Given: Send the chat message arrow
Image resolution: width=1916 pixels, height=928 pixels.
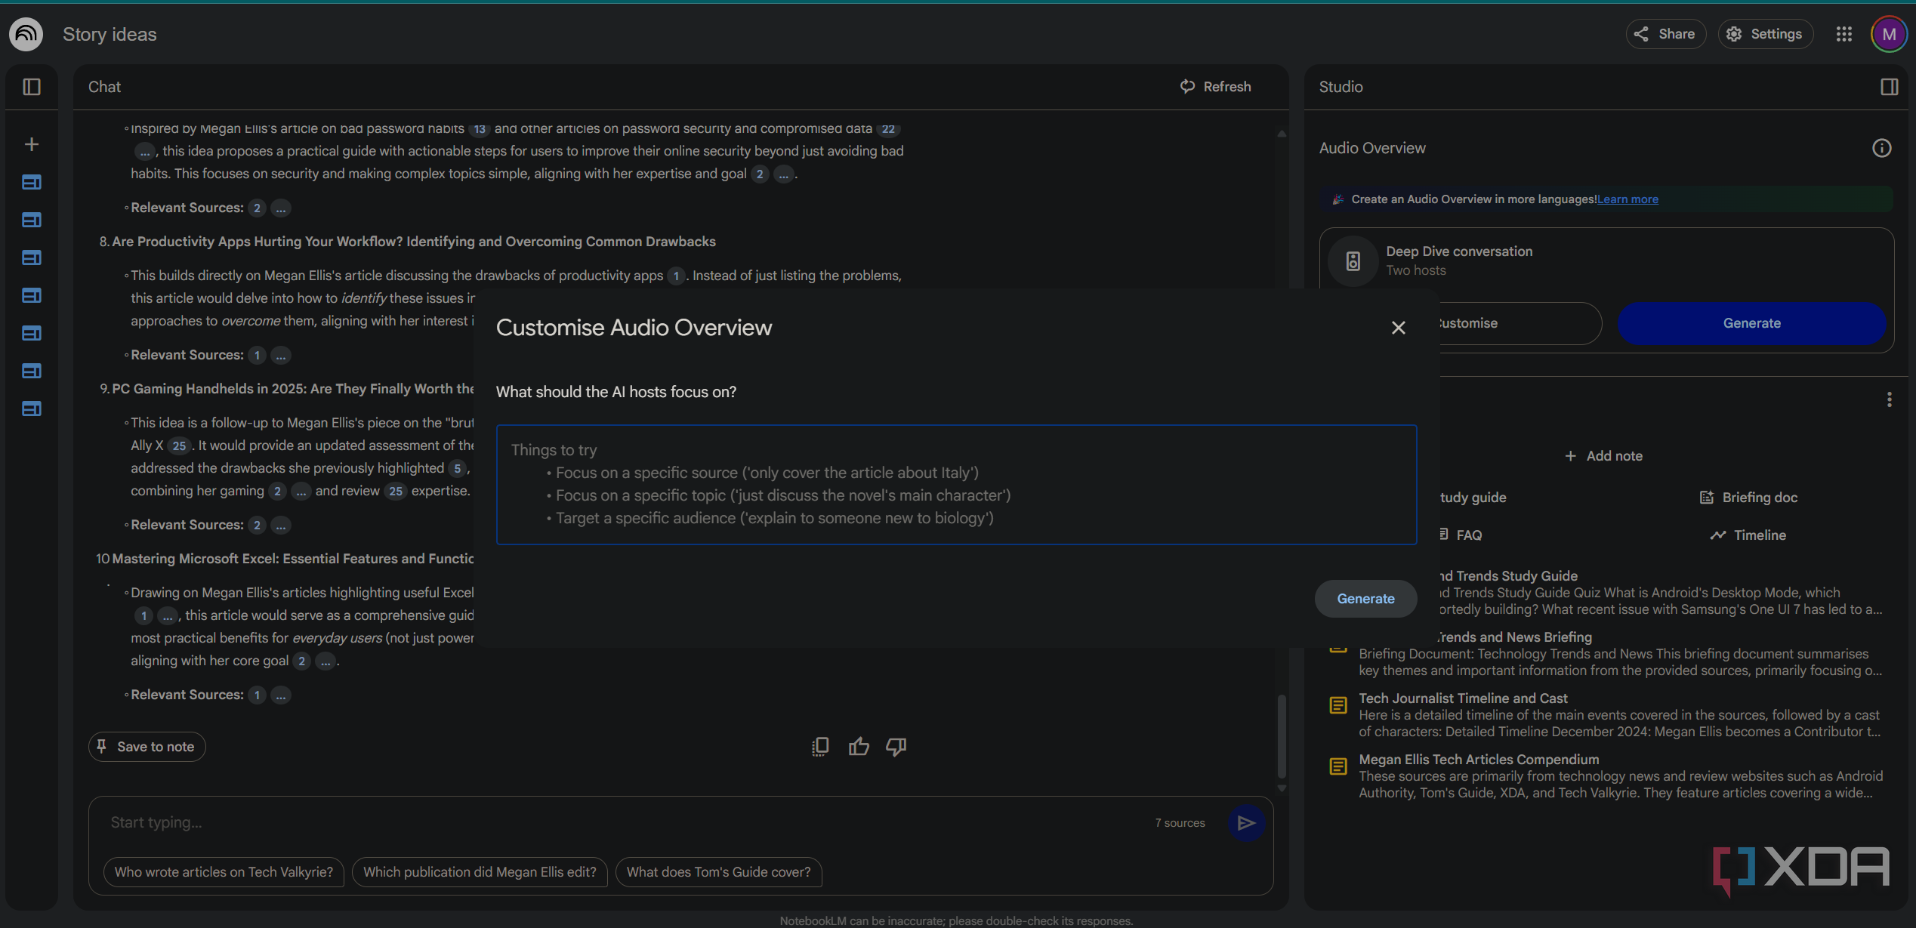Looking at the screenshot, I should 1246,823.
